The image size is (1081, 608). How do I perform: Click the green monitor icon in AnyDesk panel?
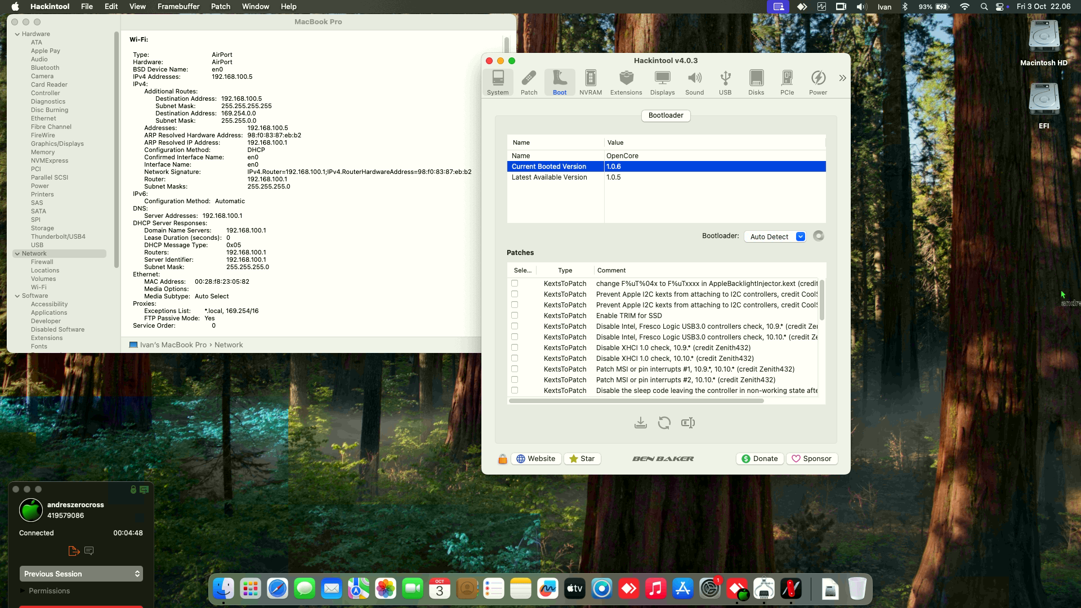tap(144, 490)
